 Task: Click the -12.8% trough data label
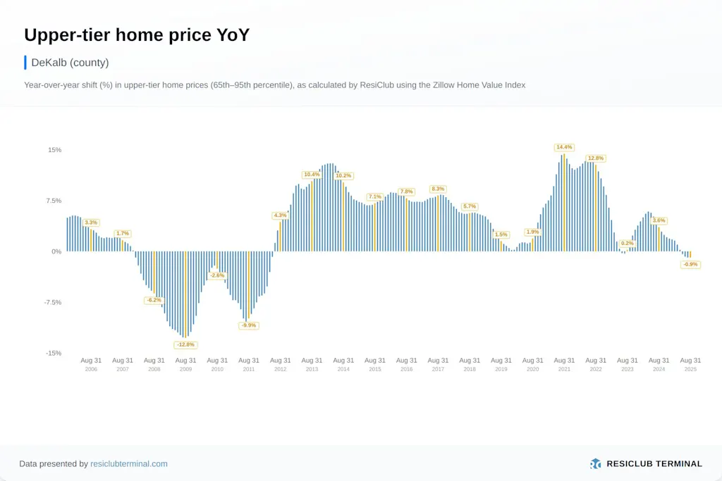click(x=185, y=345)
